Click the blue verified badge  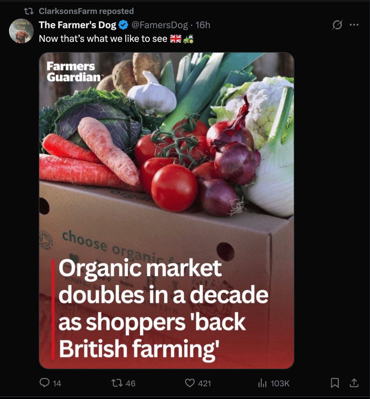pos(123,25)
